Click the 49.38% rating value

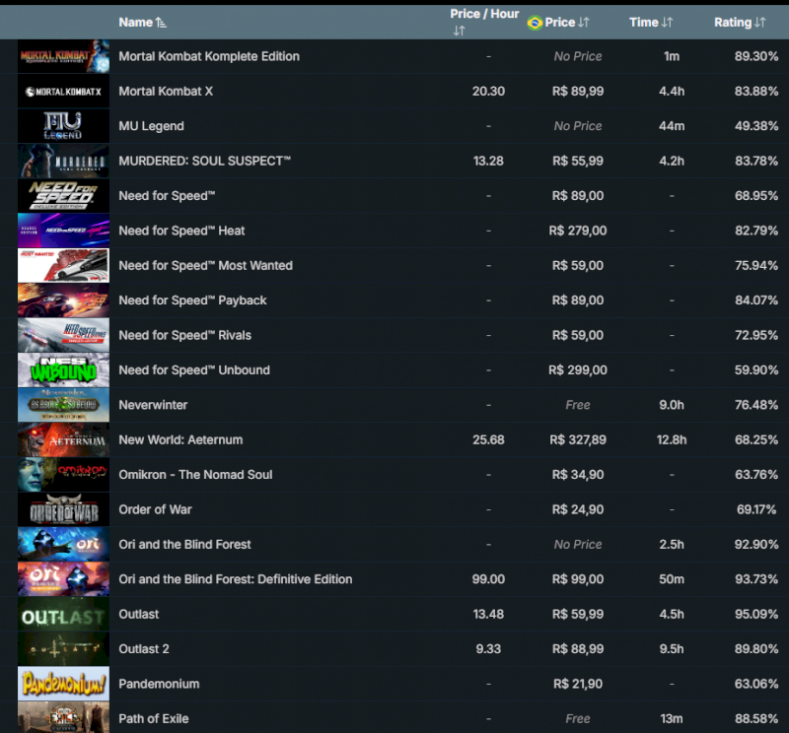pos(755,126)
